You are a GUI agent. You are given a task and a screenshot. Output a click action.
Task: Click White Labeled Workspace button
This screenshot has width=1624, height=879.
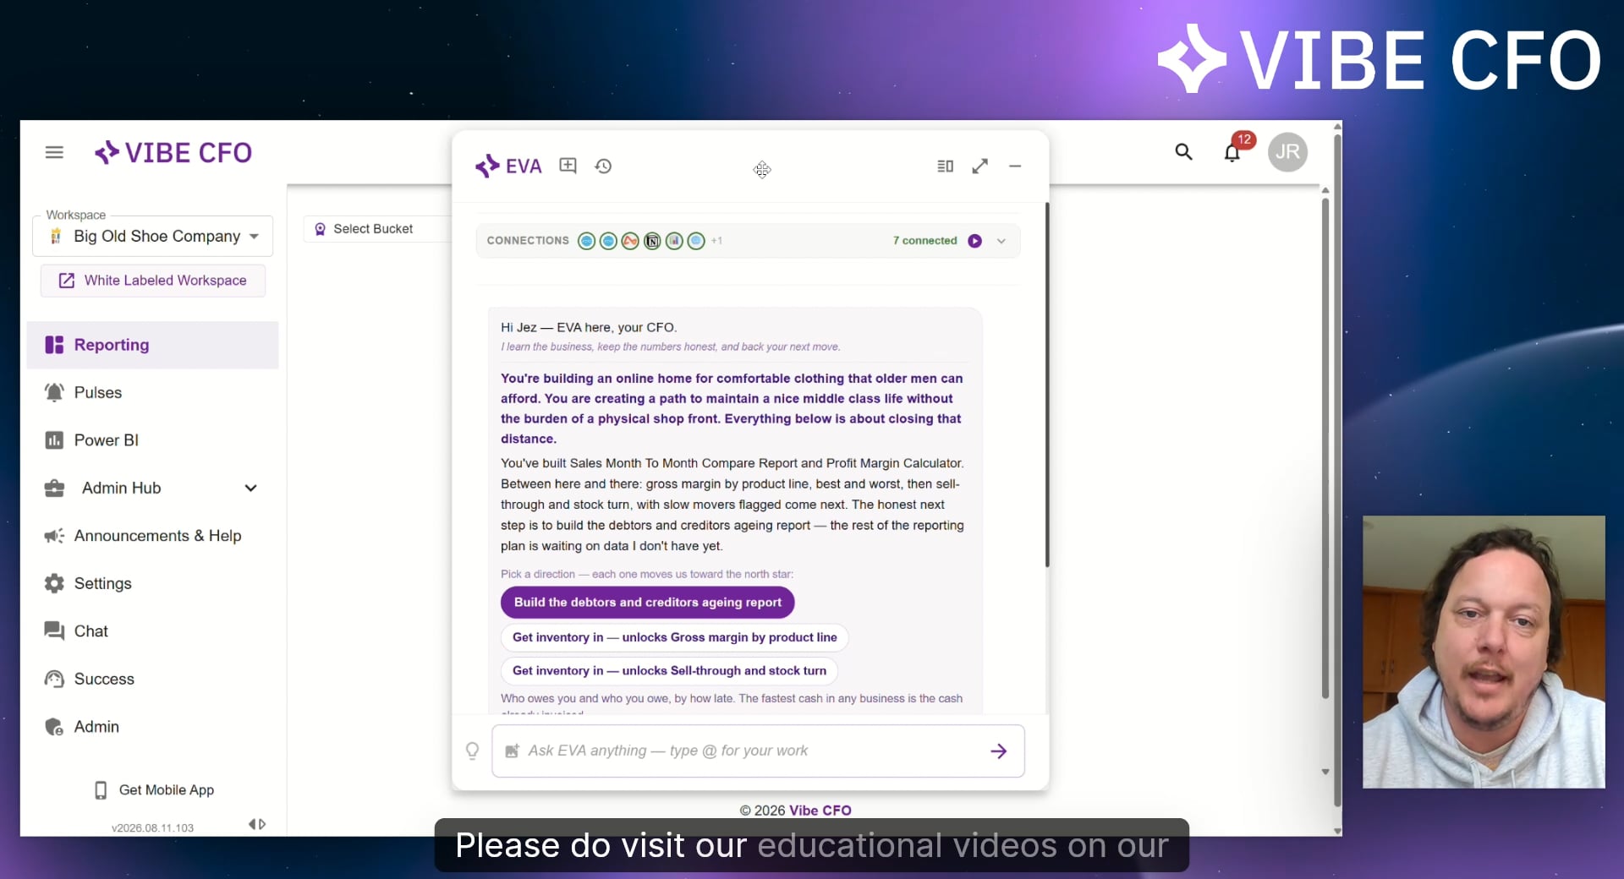[x=153, y=281]
